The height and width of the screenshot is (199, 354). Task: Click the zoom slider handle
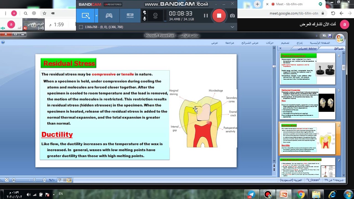[34, 180]
